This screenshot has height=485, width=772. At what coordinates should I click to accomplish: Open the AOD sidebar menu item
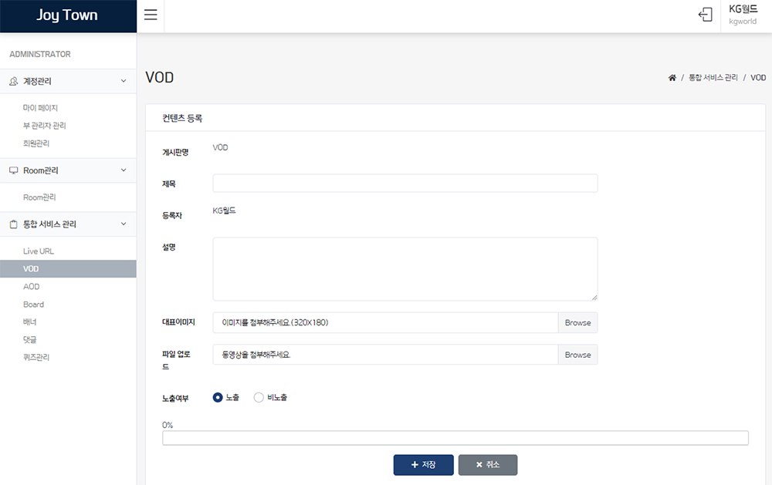coord(32,287)
